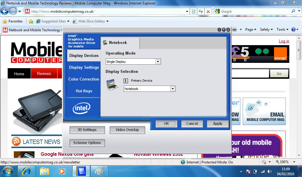Click the Orange advertisement banner
This screenshot has height=177, width=302.
[x=260, y=54]
